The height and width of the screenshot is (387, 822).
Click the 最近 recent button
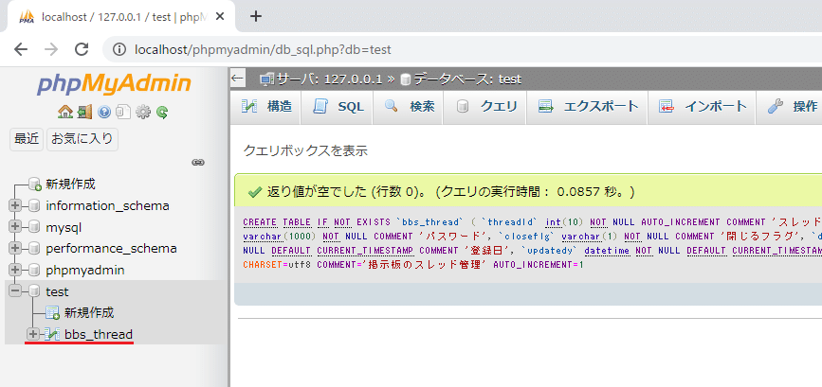(x=27, y=139)
